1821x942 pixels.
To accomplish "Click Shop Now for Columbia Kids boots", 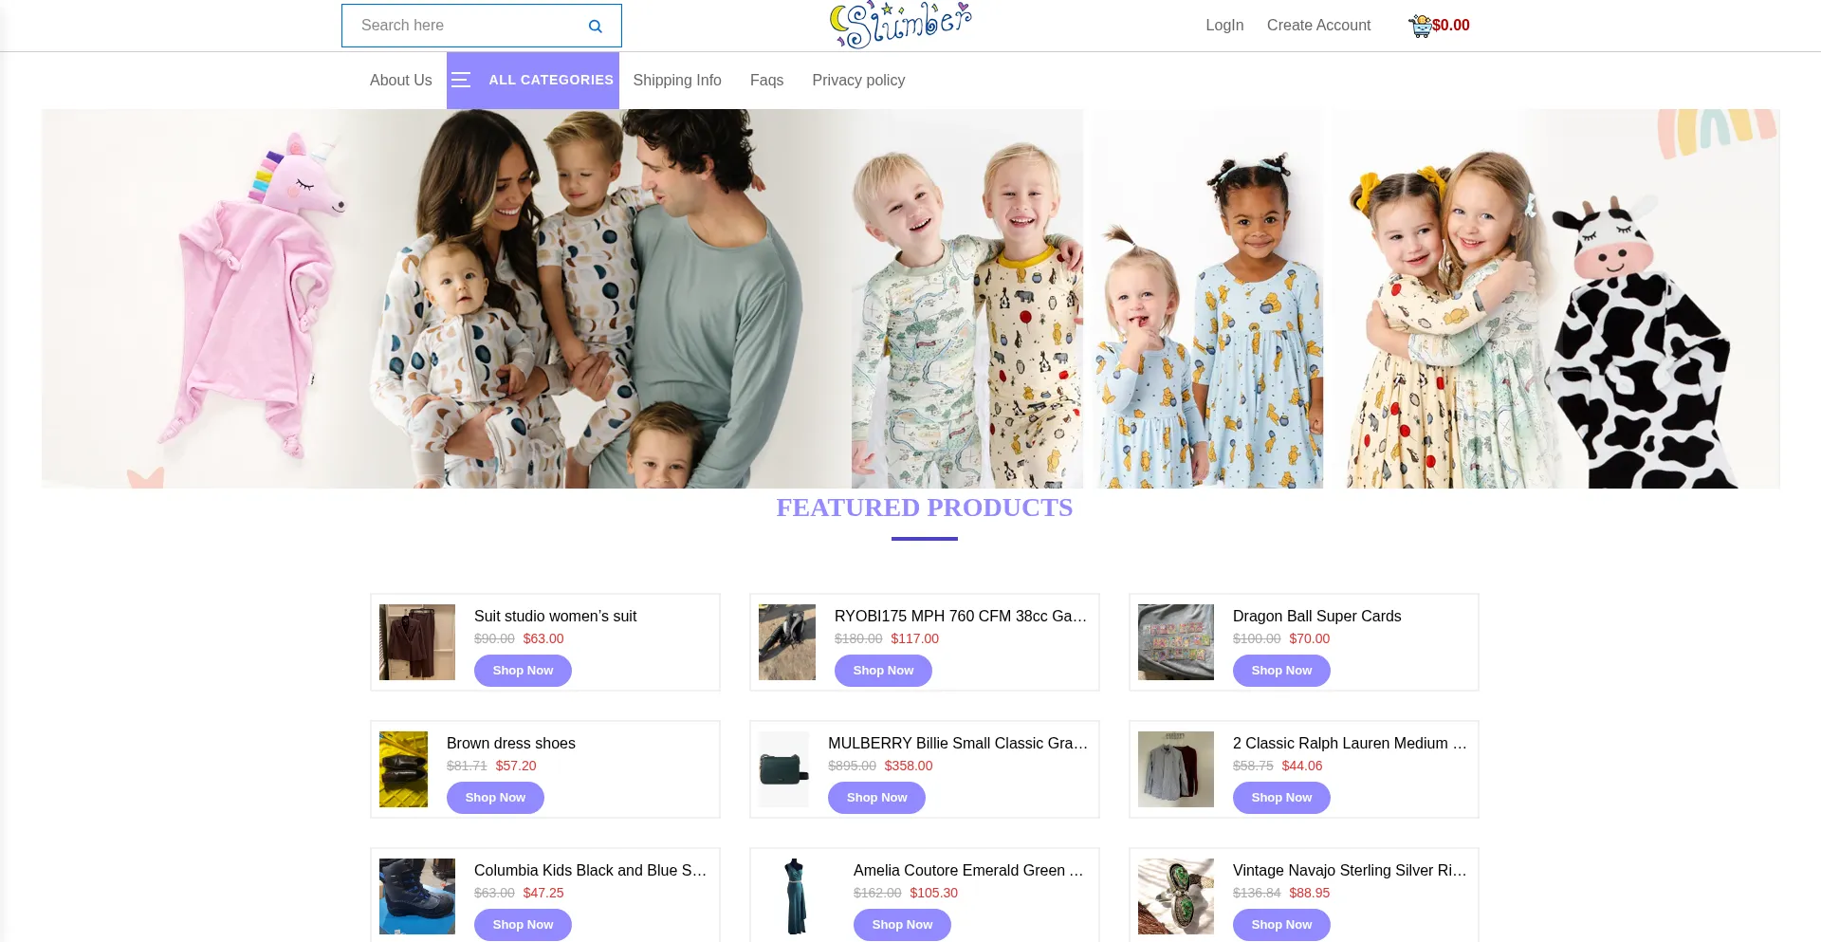I will [x=523, y=925].
